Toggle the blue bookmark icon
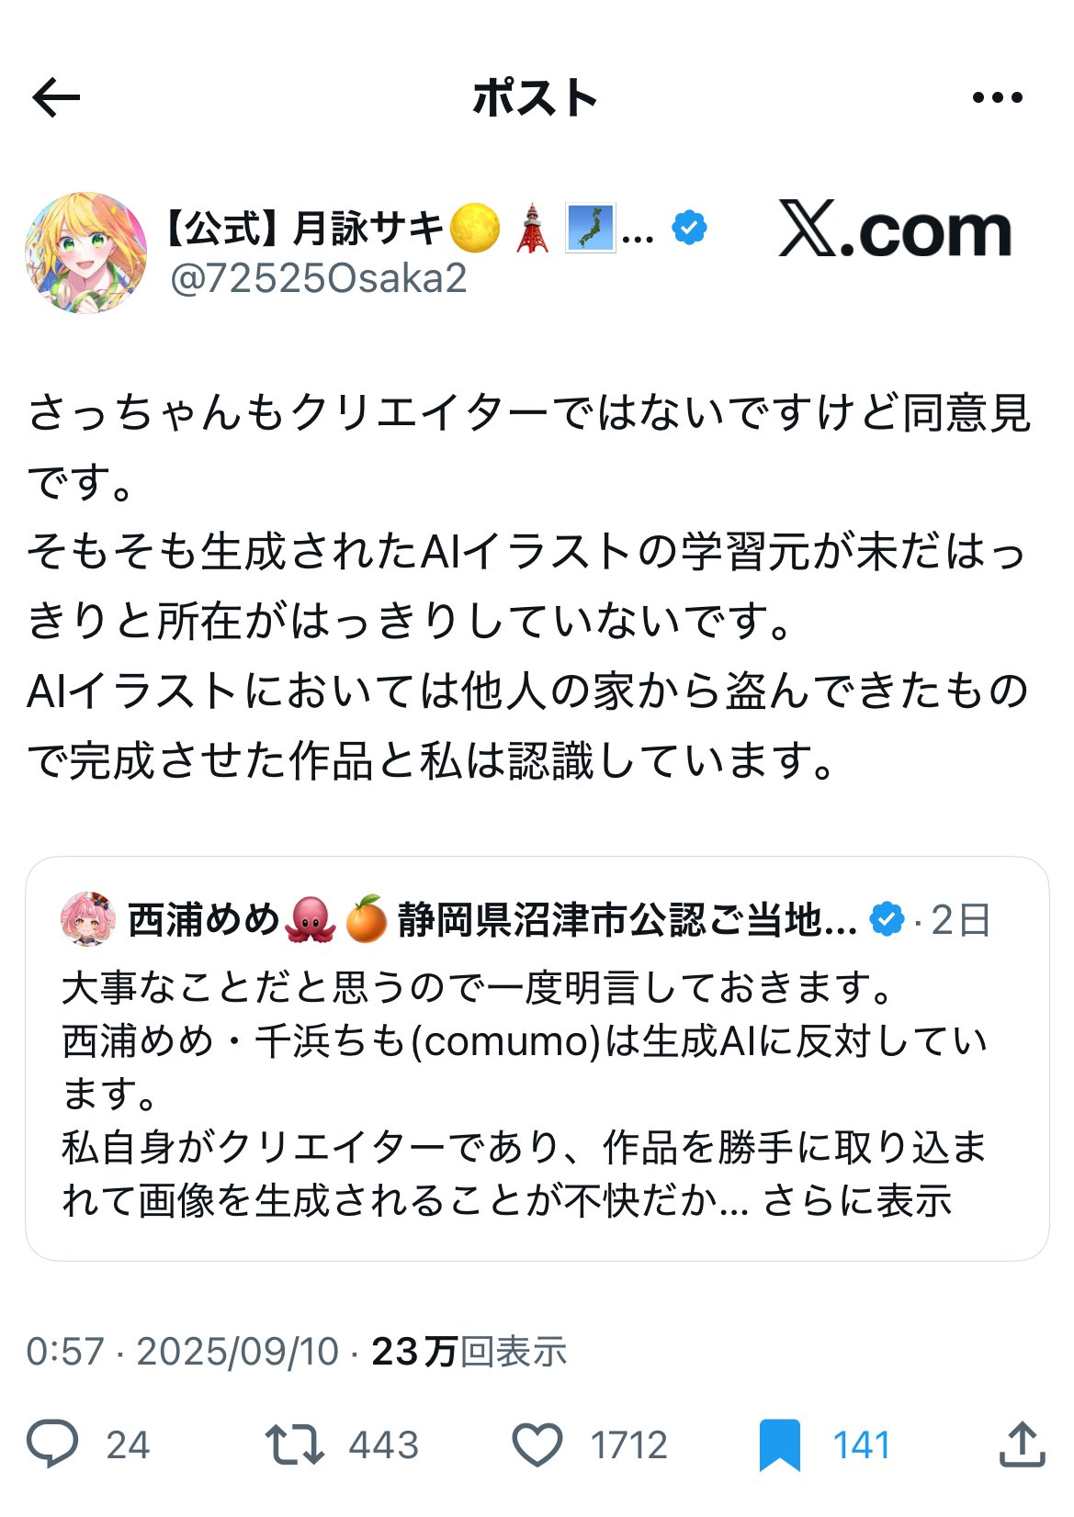Viewport: 1074px width, 1517px height. (780, 1445)
